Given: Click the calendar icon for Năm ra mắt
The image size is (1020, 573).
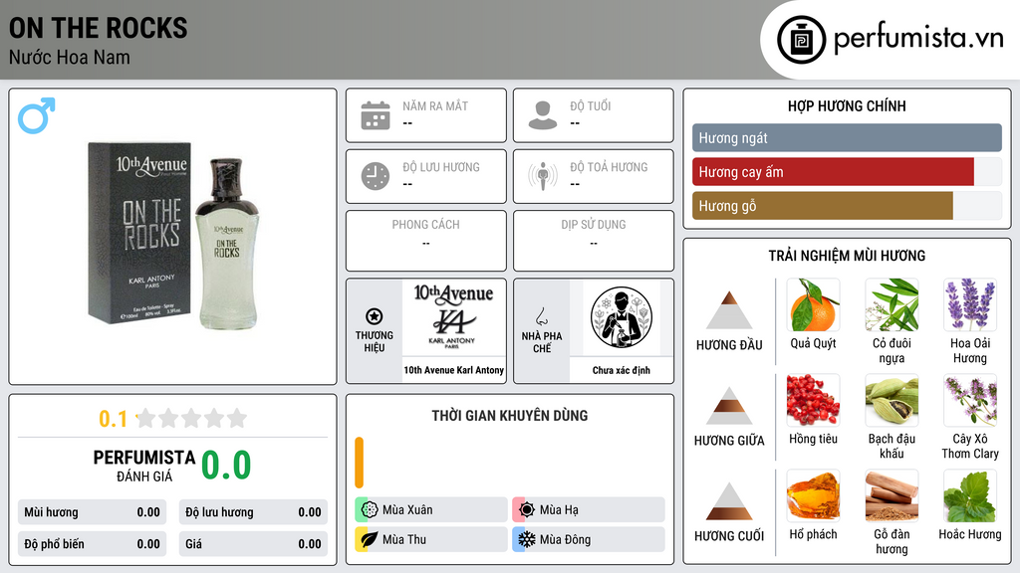Looking at the screenshot, I should point(376,115).
